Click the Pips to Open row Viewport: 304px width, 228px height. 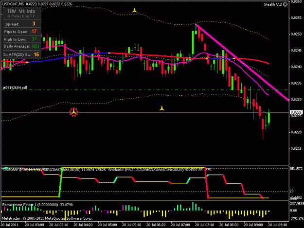22,32
